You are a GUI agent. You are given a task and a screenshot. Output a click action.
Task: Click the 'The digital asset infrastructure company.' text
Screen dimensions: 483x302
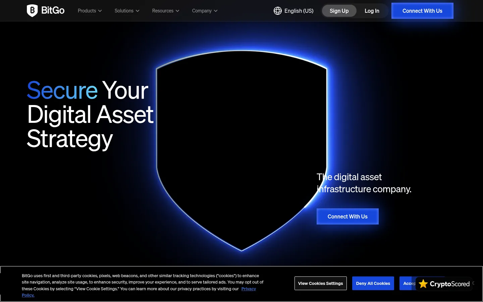(364, 183)
